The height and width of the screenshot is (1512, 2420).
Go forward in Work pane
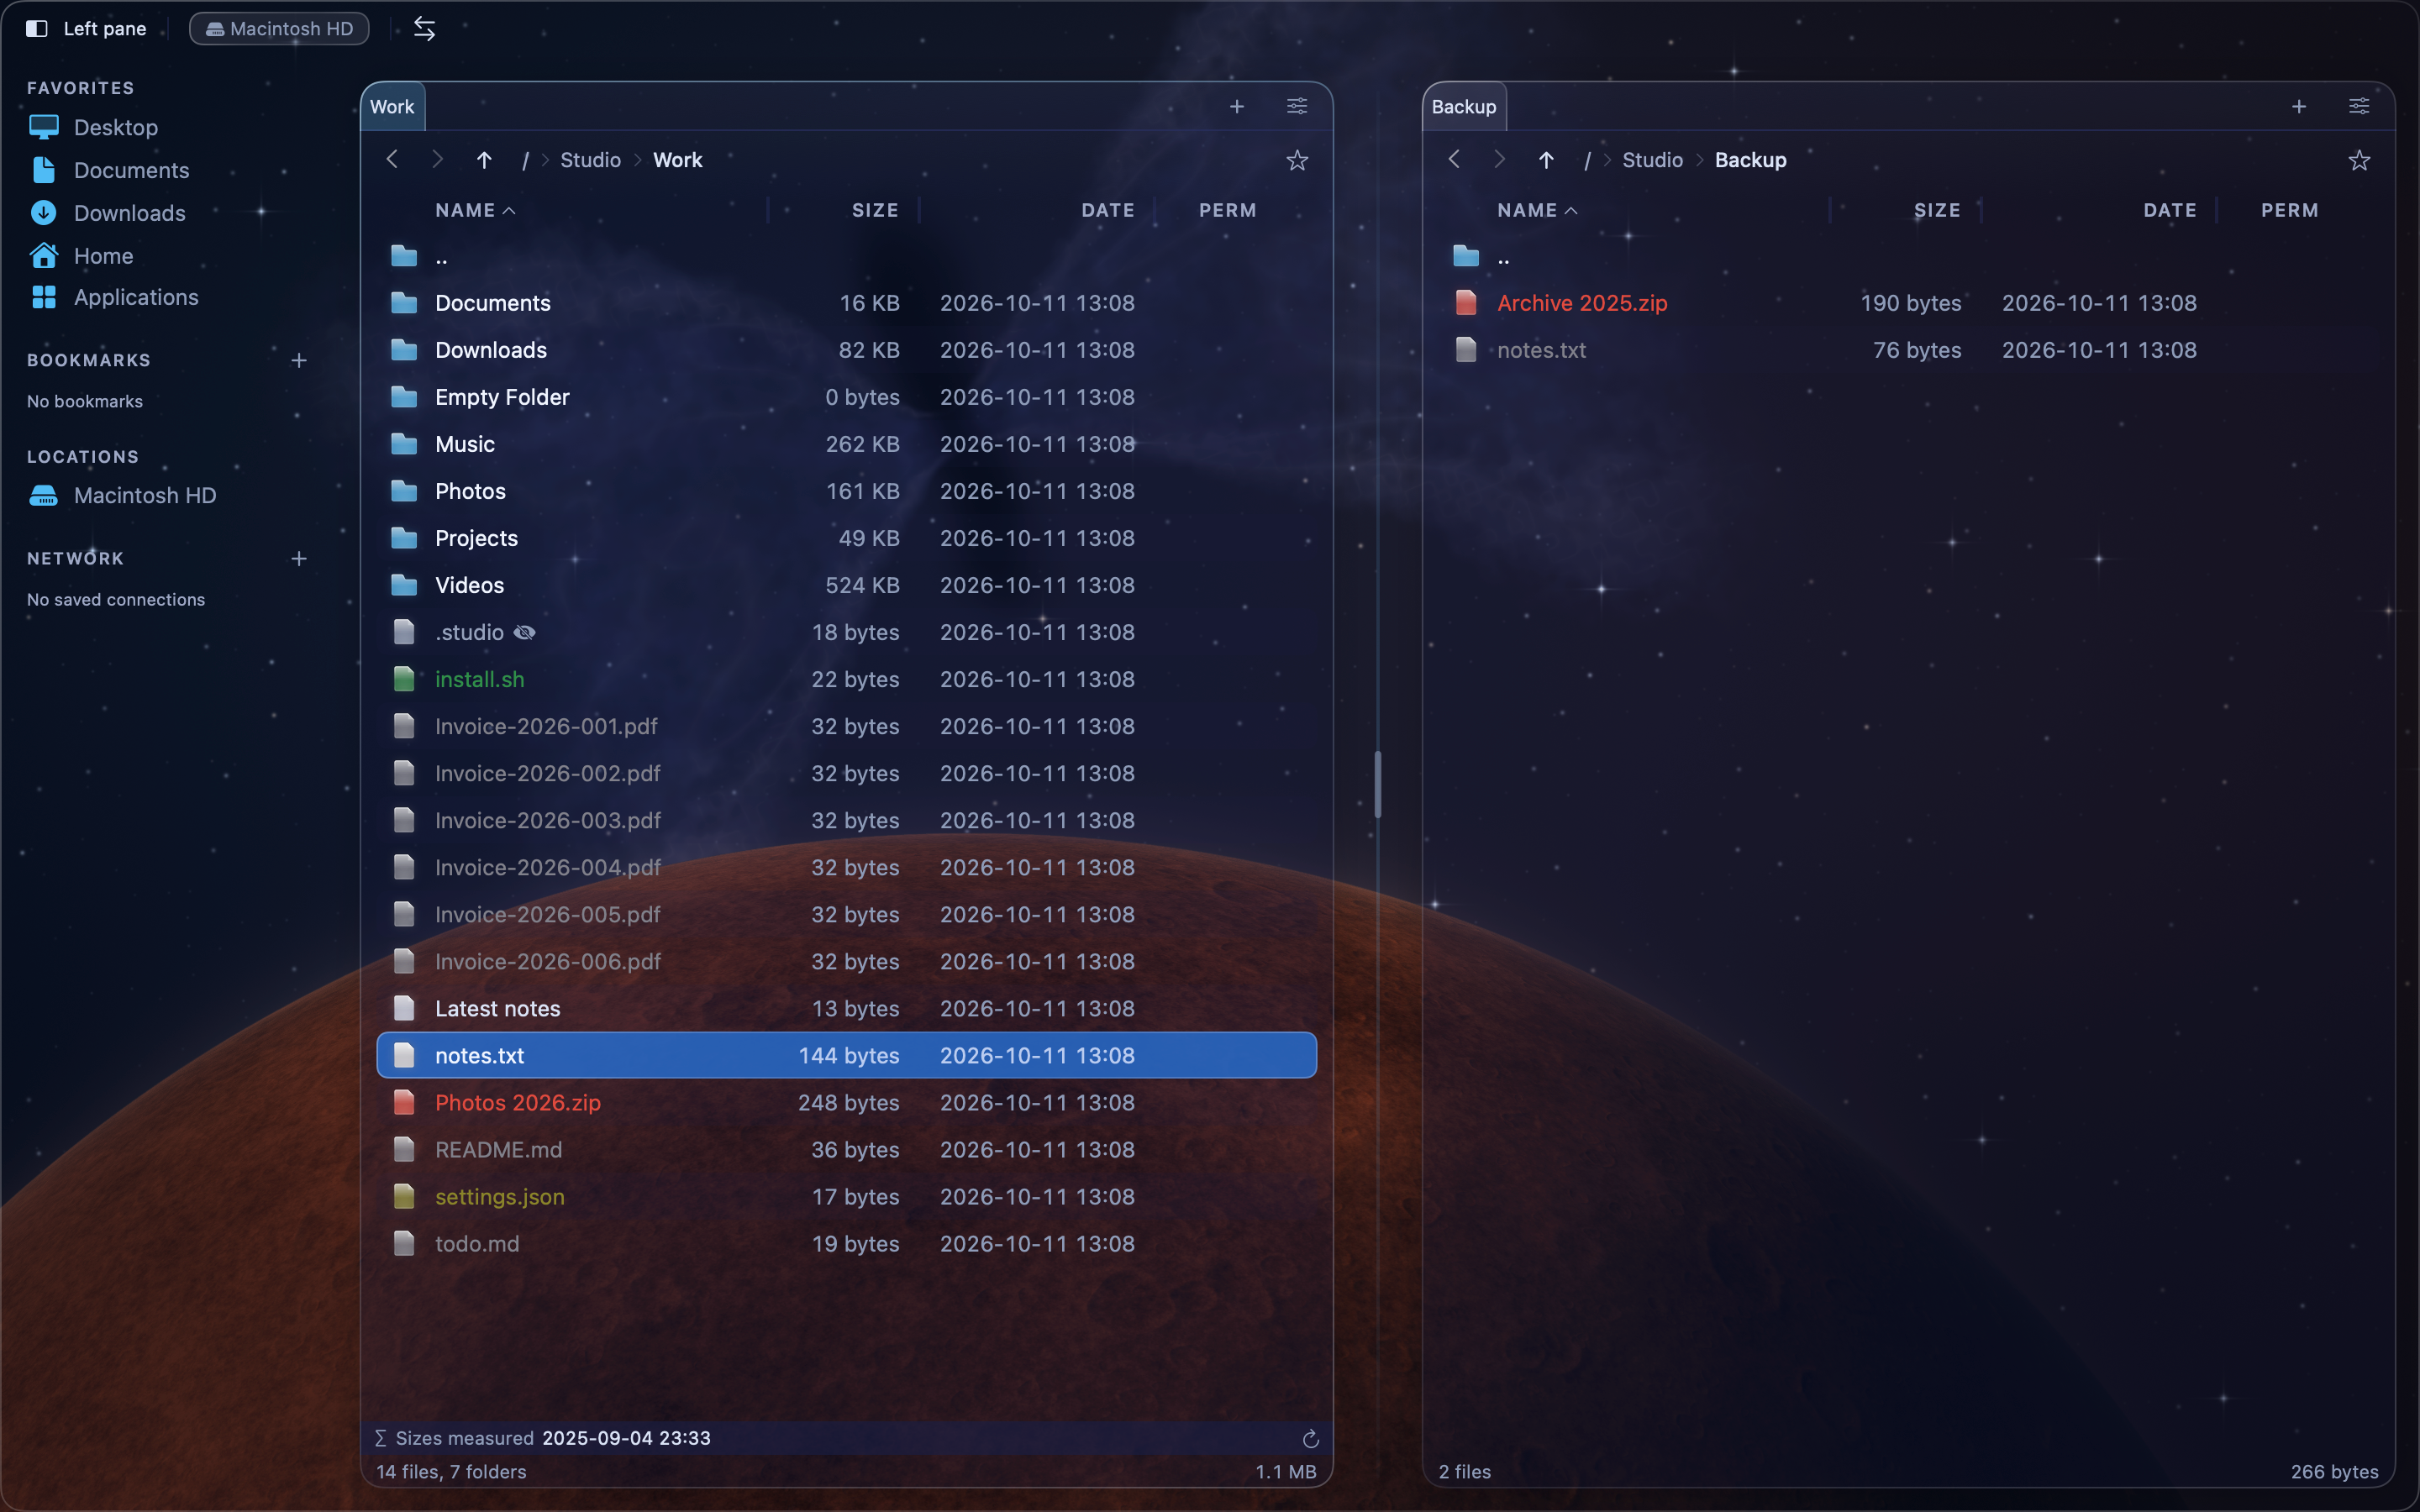[437, 160]
